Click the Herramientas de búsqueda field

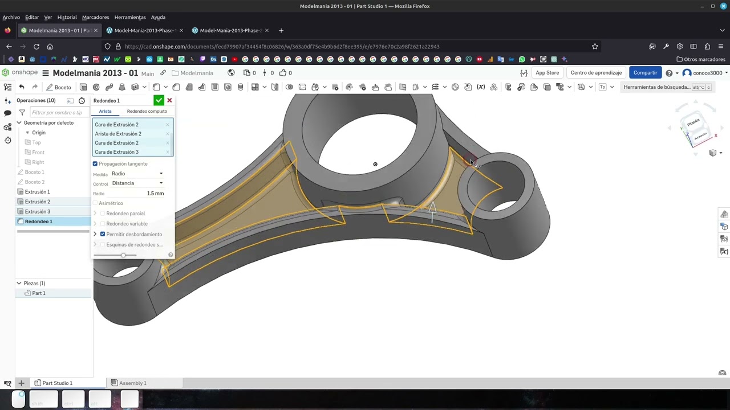(x=667, y=87)
